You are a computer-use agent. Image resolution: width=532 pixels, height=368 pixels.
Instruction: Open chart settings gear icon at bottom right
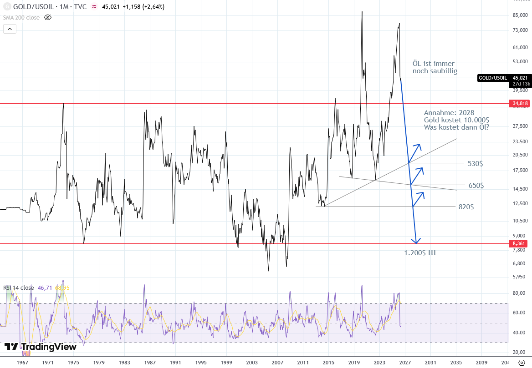click(522, 363)
